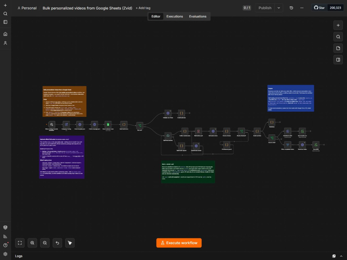This screenshot has width=347, height=260.
Task: Create new item from sidebar plus icon
Action: tap(5, 5)
